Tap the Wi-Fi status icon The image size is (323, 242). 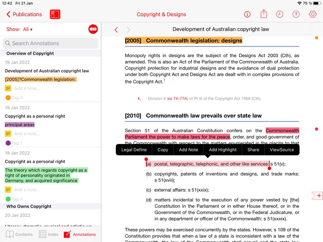point(299,3)
